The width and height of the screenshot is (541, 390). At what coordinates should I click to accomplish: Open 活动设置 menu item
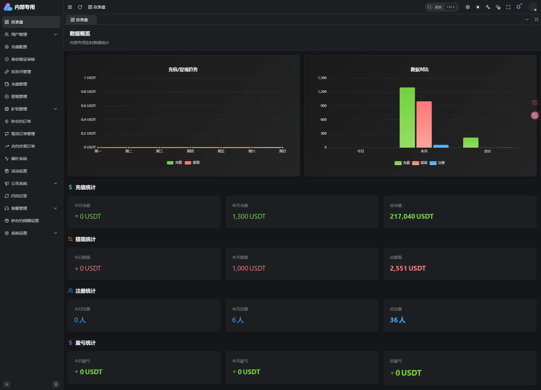pyautogui.click(x=31, y=171)
